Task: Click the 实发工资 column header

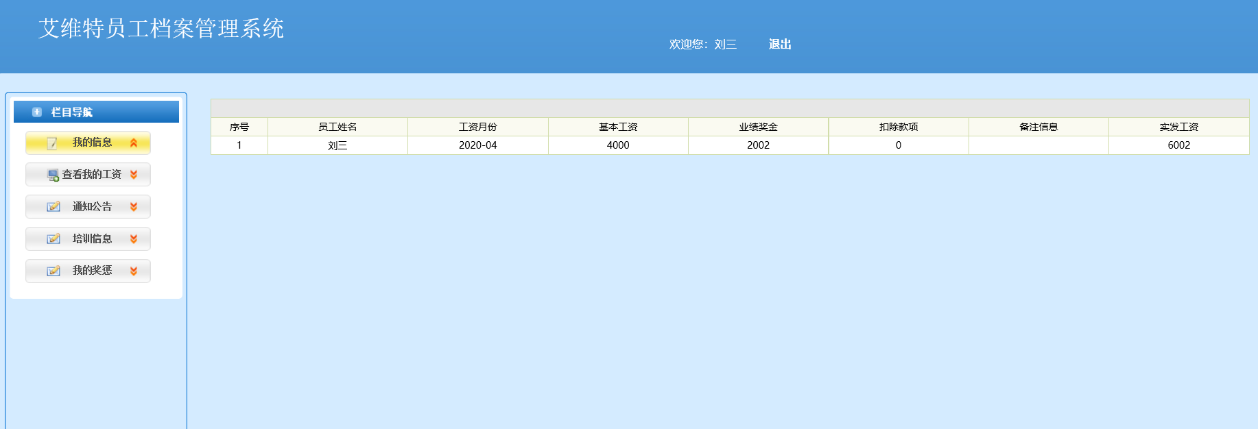Action: pos(1179,127)
